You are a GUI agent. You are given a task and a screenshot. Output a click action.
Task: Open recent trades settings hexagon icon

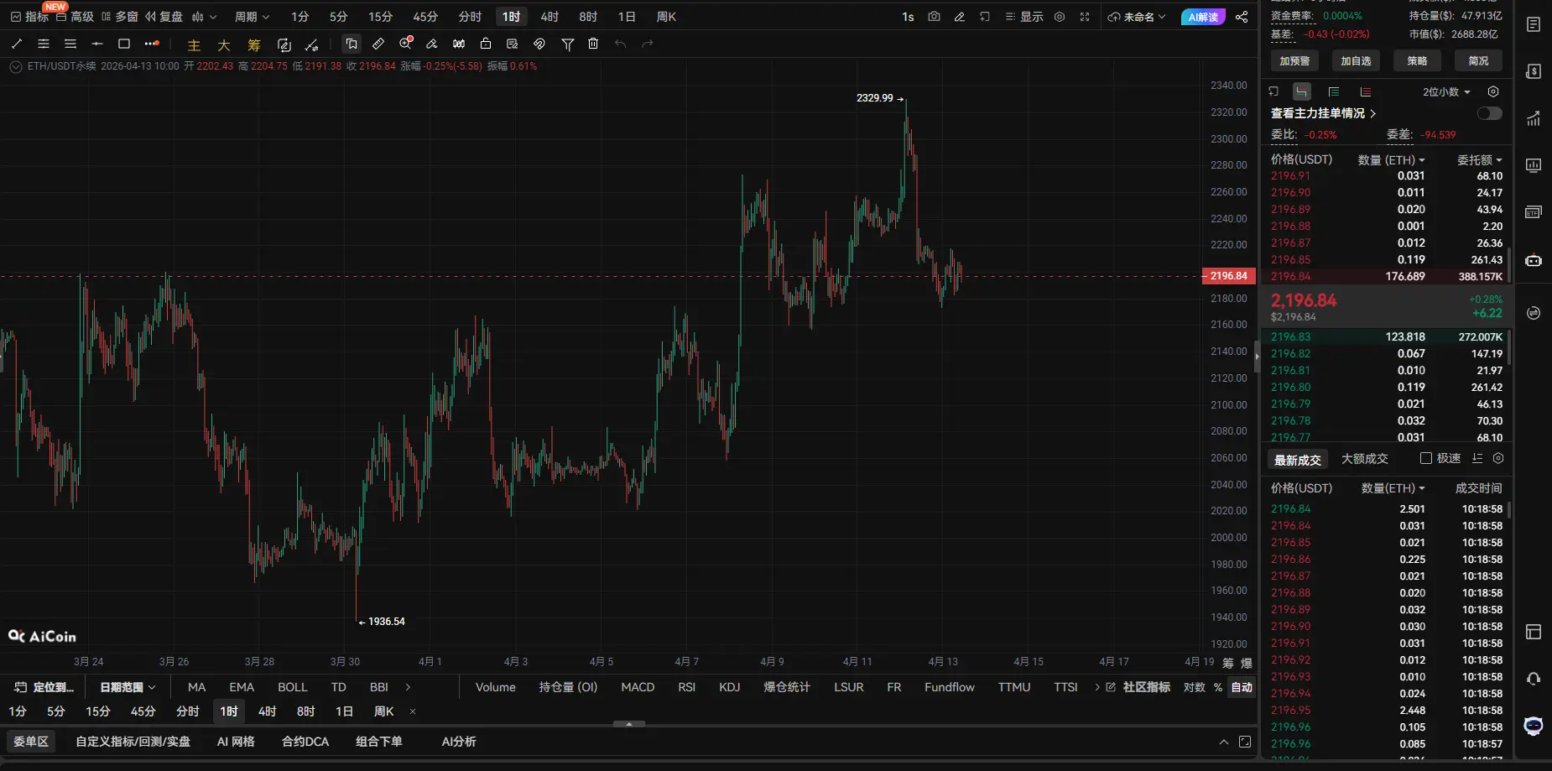click(1498, 458)
